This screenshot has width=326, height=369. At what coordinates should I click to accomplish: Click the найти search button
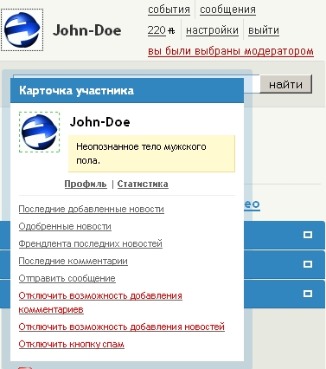(286, 84)
